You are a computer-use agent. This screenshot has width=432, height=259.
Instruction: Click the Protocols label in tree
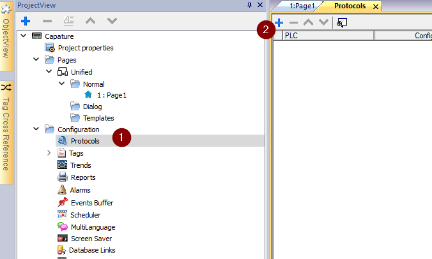click(x=85, y=141)
